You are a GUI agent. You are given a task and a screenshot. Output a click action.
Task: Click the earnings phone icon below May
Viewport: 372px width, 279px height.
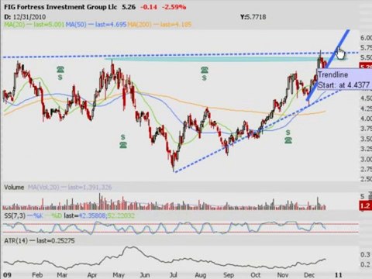pos(123,145)
